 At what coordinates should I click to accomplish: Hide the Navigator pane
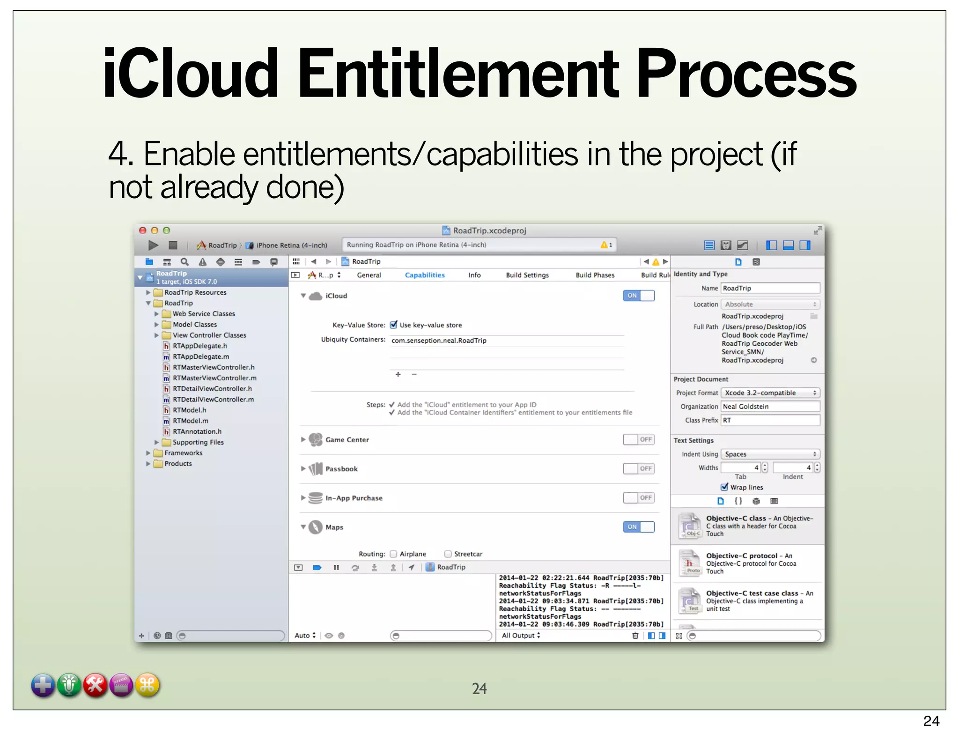click(x=772, y=245)
